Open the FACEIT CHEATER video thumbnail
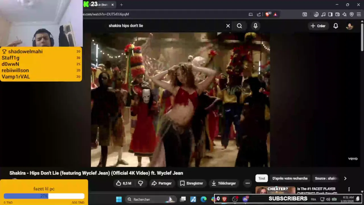The width and height of the screenshot is (364, 205). [x=275, y=190]
